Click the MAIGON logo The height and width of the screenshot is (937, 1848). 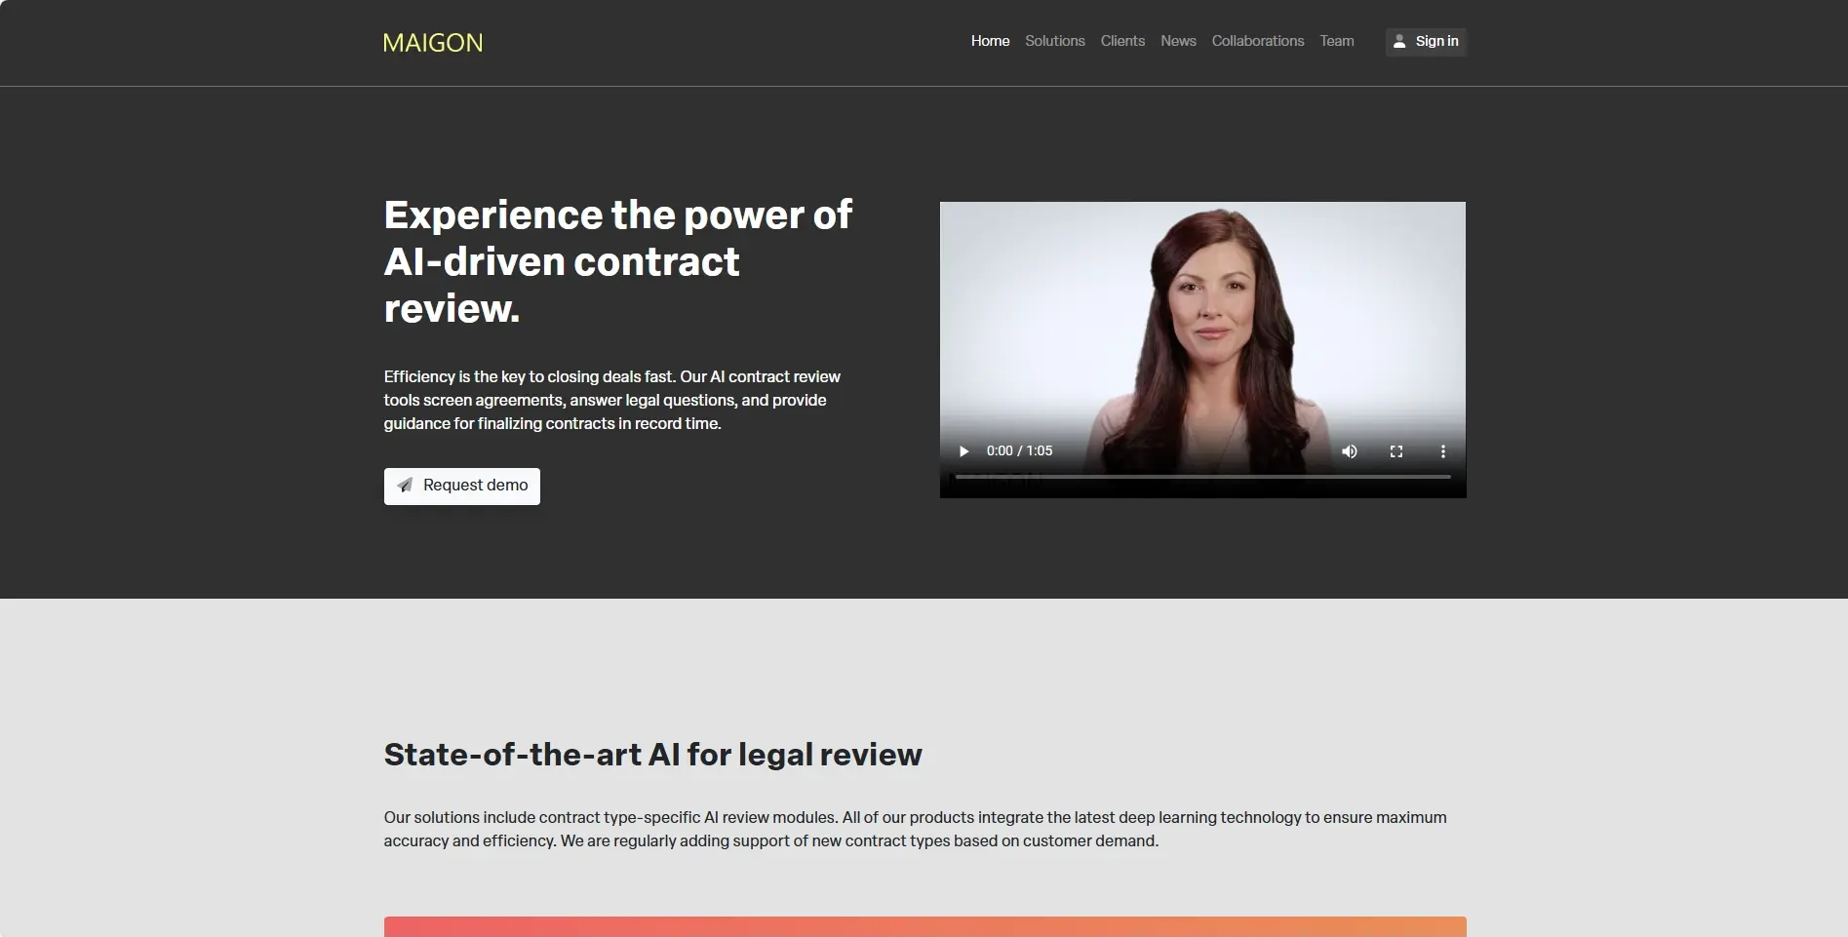pos(433,43)
